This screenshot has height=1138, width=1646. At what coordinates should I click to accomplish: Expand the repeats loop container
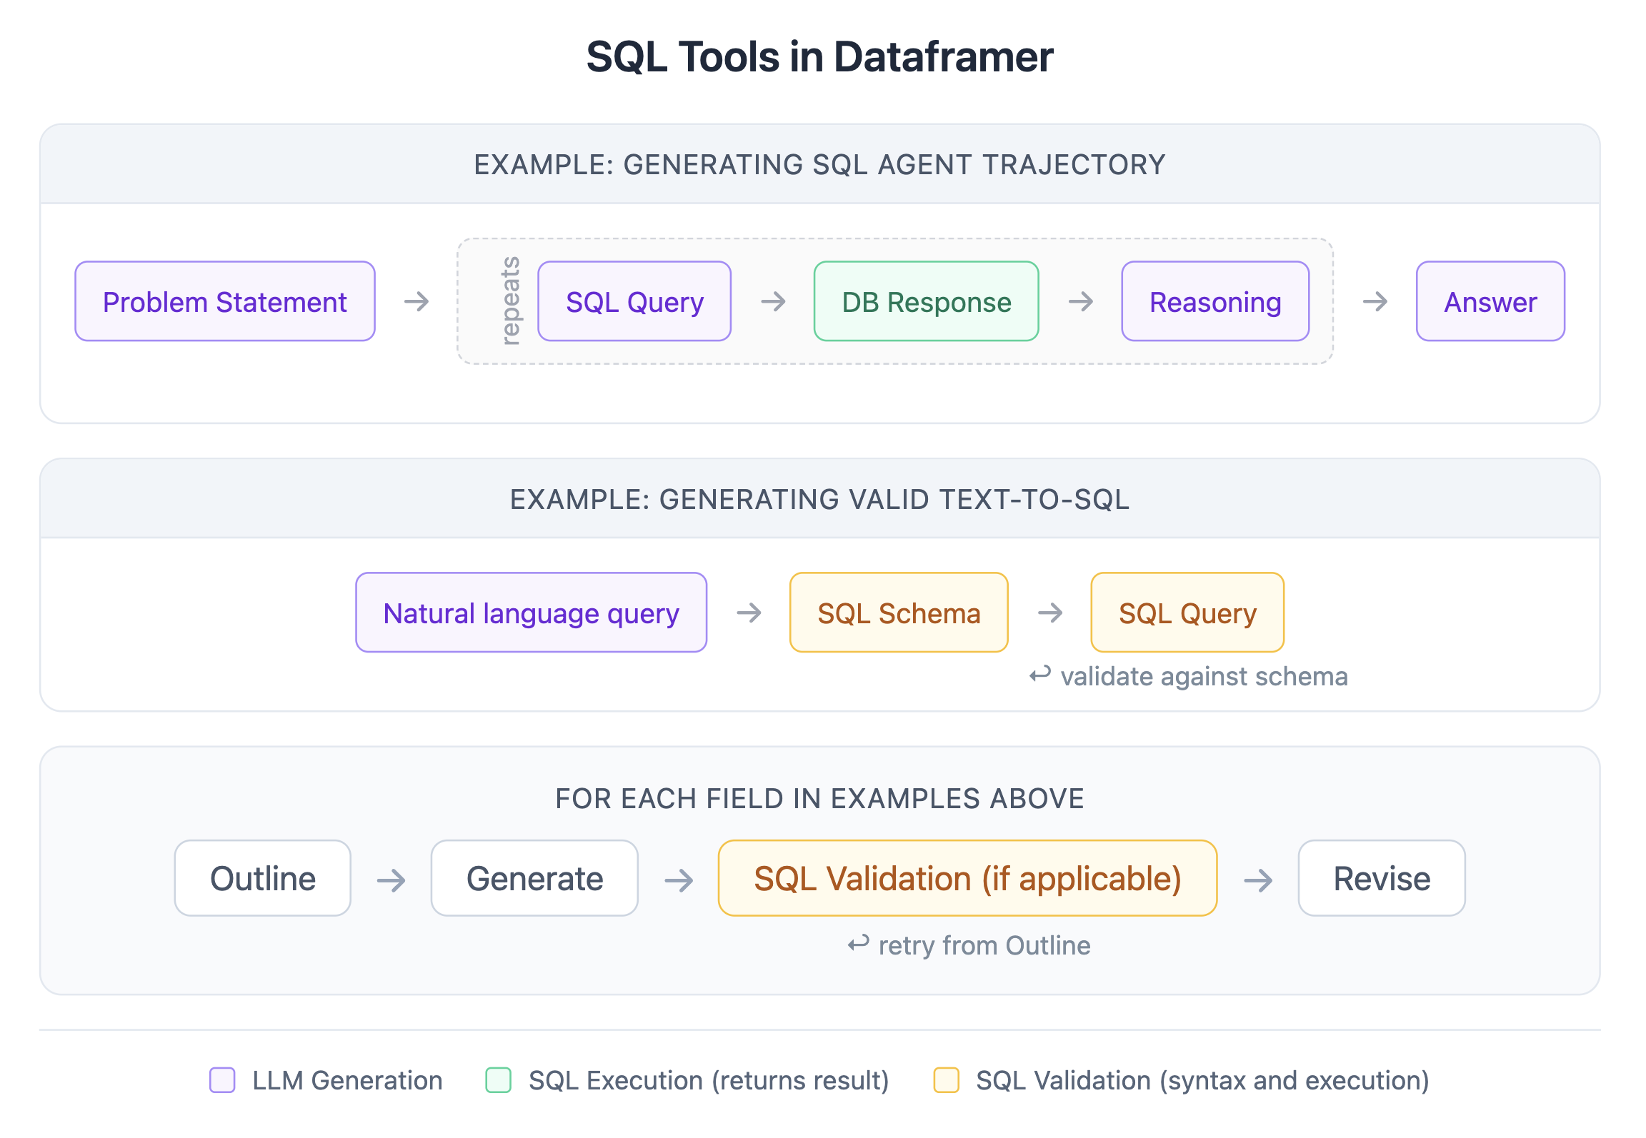click(510, 301)
